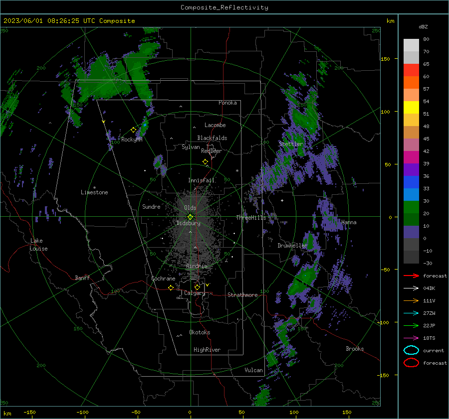
Task: Pick the red swatch on dBZ scale
Action: [411, 70]
